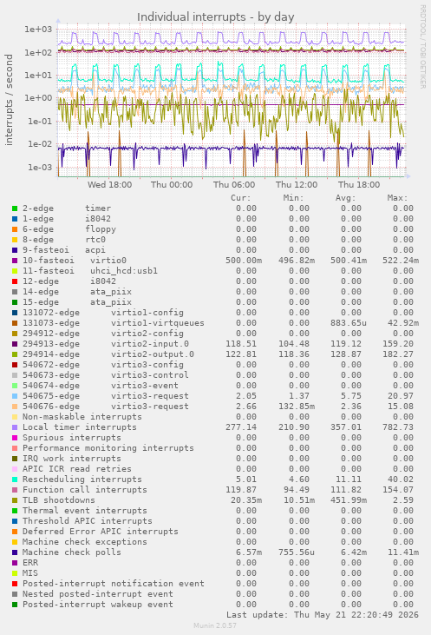The width and height of the screenshot is (431, 635).
Task: Click the RRDTOOL / TOBI OETIKER vertical watermark
Action: [422, 47]
